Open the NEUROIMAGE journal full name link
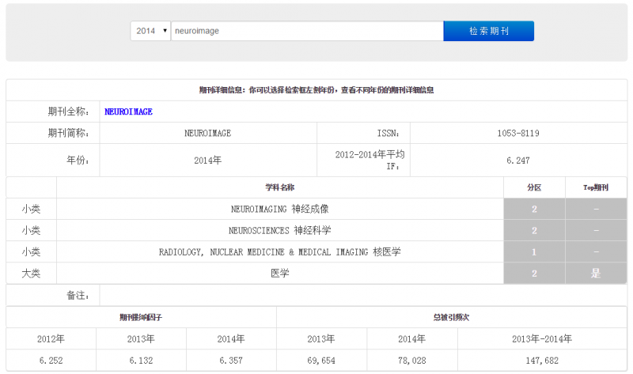The width and height of the screenshot is (633, 374). (x=128, y=111)
